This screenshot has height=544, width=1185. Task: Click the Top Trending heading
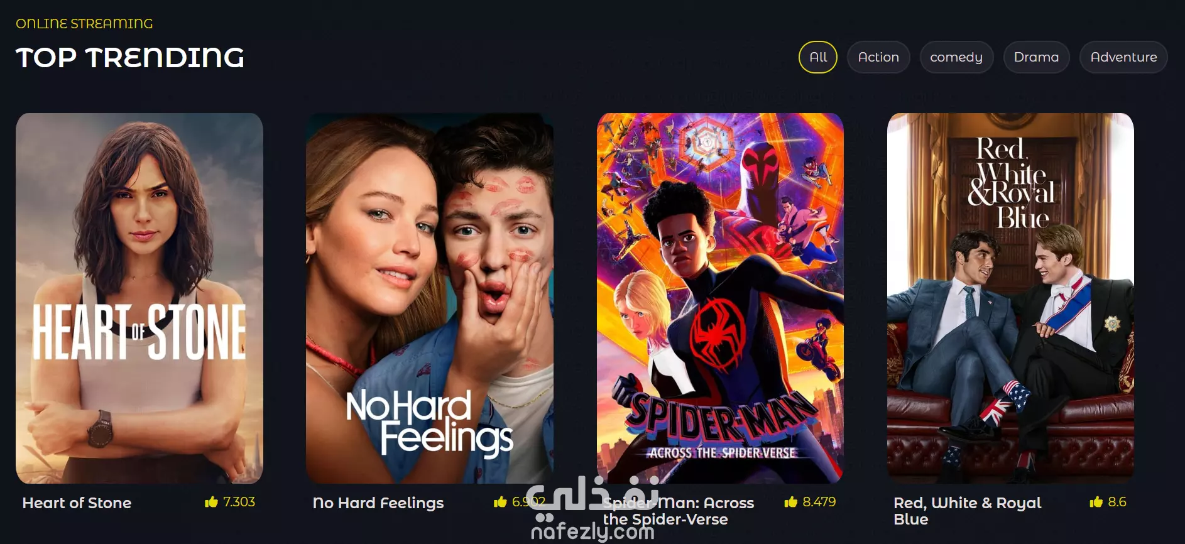point(130,58)
